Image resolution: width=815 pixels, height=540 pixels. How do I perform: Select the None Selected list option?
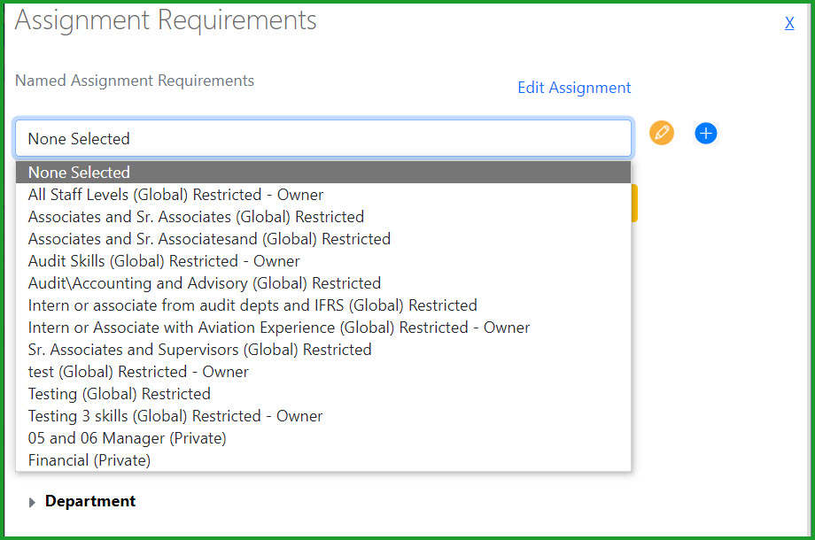click(x=323, y=172)
